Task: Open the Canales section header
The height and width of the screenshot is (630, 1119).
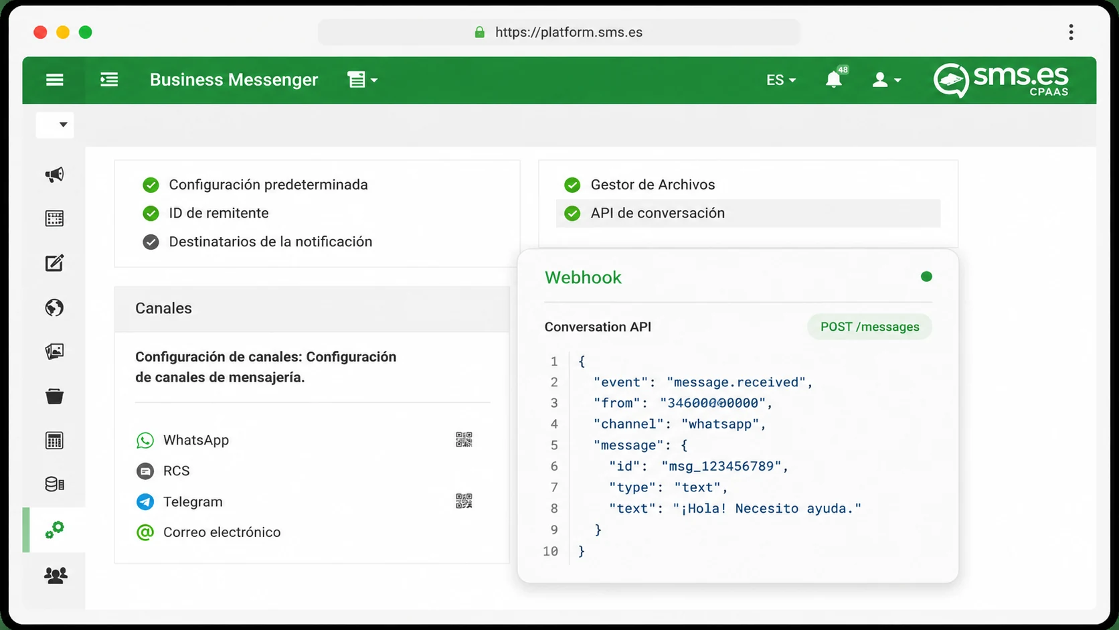Action: (x=313, y=309)
